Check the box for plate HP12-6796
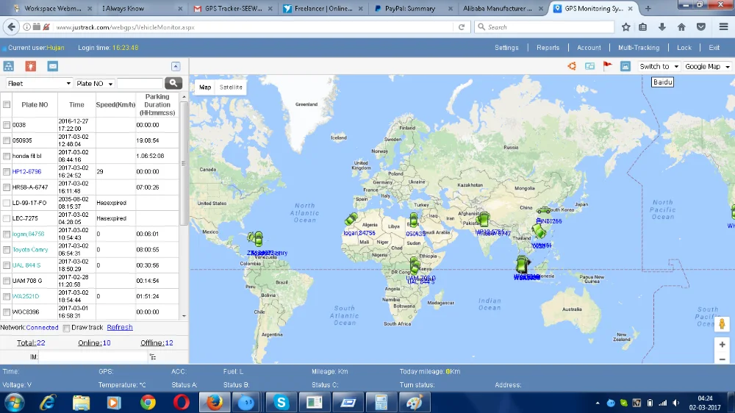Screen dimensions: 735x413 tap(7, 172)
